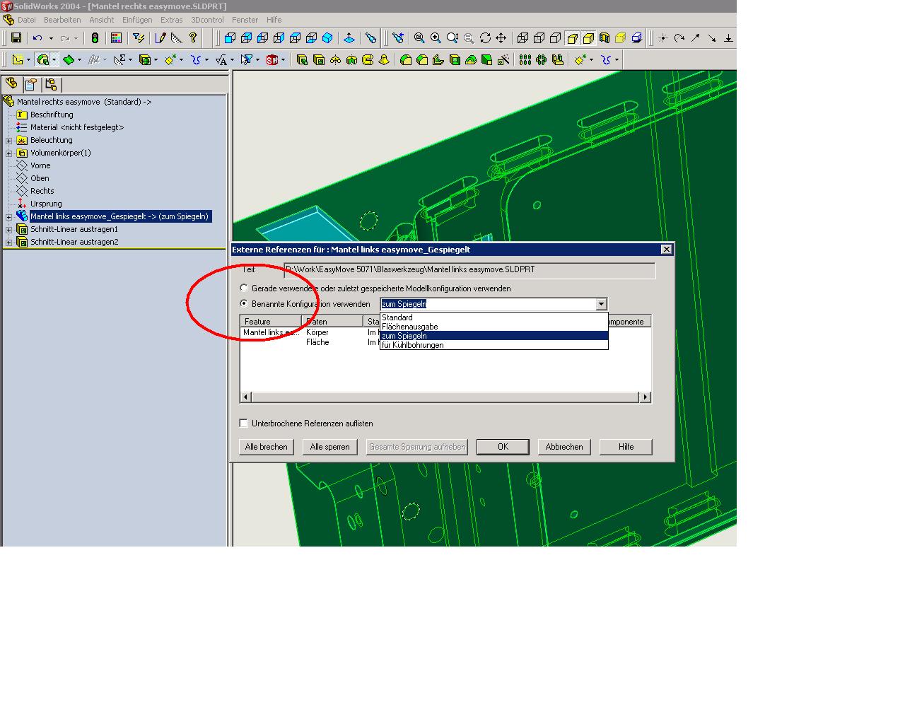This screenshot has height=724, width=905.
Task: Open the Einfügen menu
Action: coord(137,20)
